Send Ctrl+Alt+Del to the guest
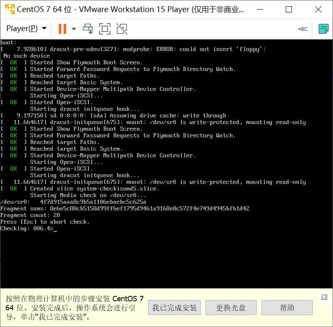The image size is (333, 327). (88, 29)
